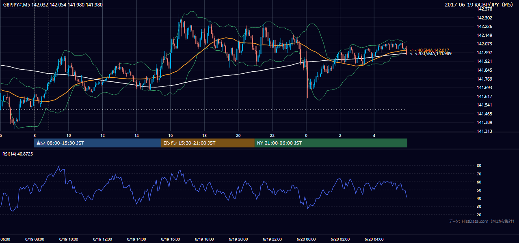
Task: Click price level 141.845 on the axis
Action: click(484, 70)
